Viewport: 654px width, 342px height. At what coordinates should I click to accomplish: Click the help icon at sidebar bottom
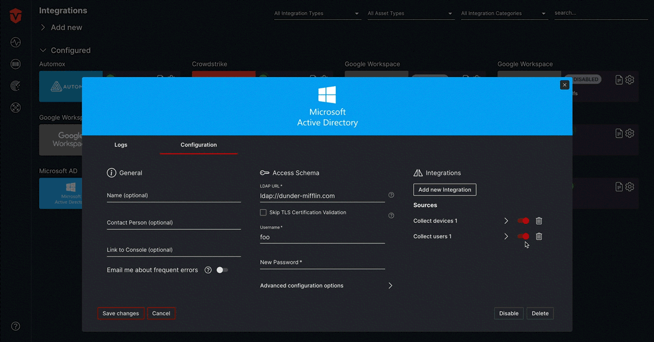[x=15, y=326]
